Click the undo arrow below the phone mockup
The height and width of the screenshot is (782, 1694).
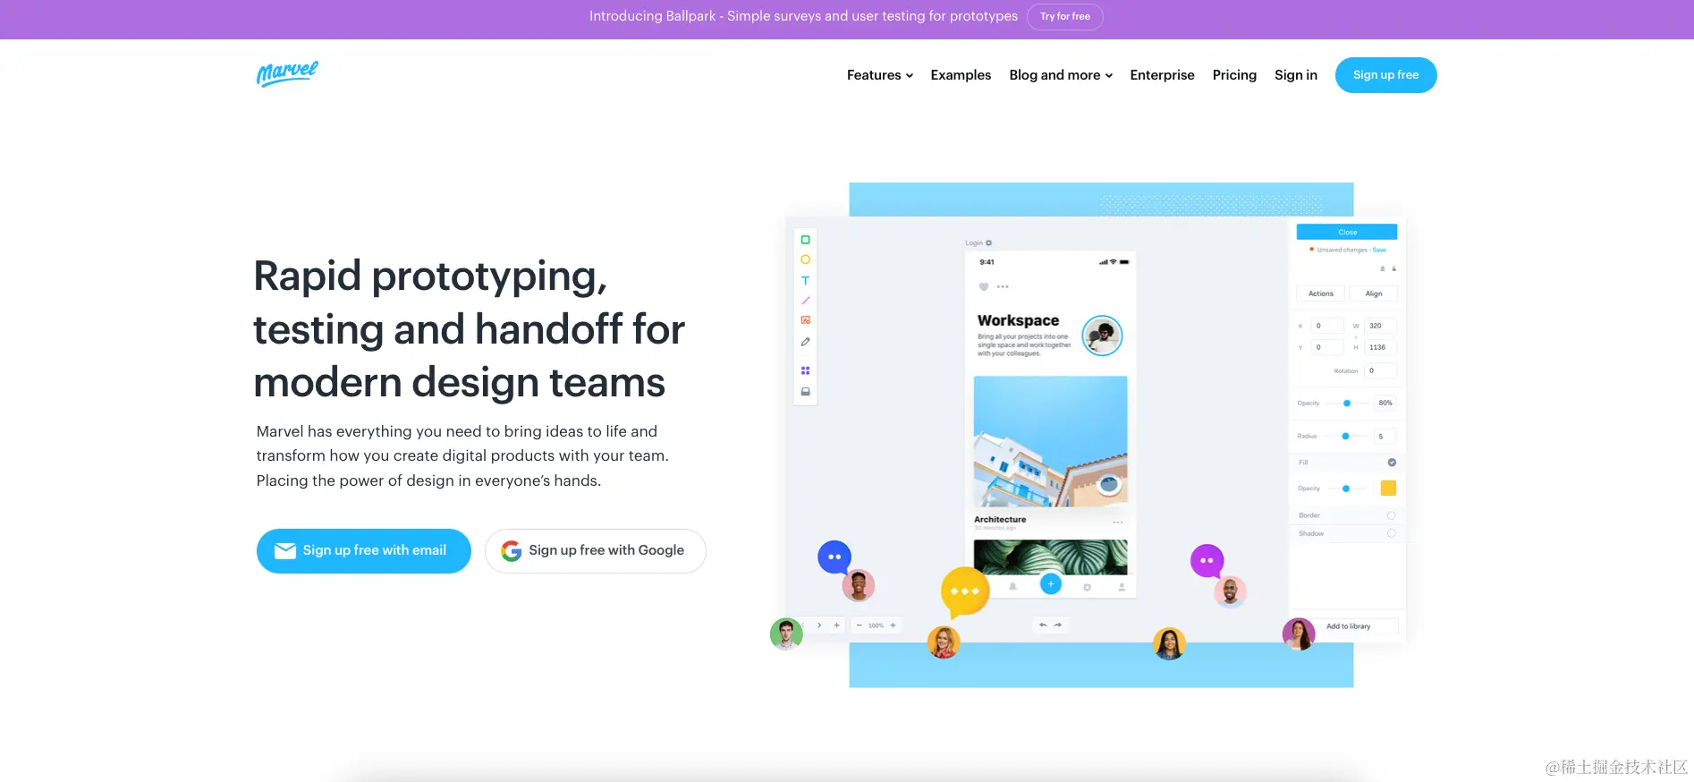(x=1043, y=625)
